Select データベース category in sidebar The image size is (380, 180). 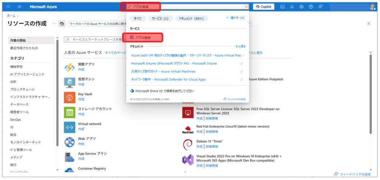tap(19, 104)
